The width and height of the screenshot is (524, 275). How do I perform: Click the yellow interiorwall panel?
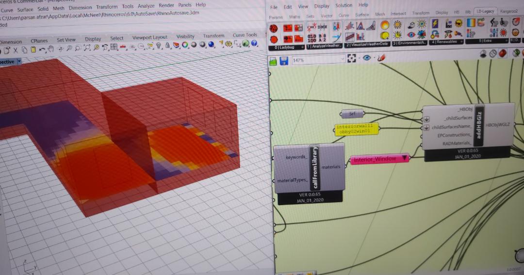click(357, 129)
